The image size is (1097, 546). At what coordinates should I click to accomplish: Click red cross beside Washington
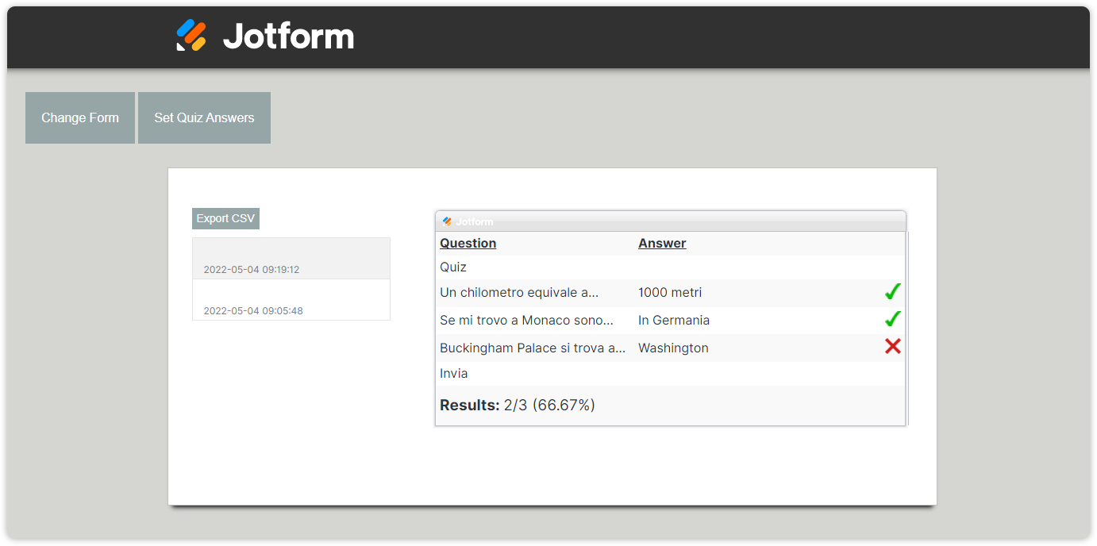click(892, 346)
